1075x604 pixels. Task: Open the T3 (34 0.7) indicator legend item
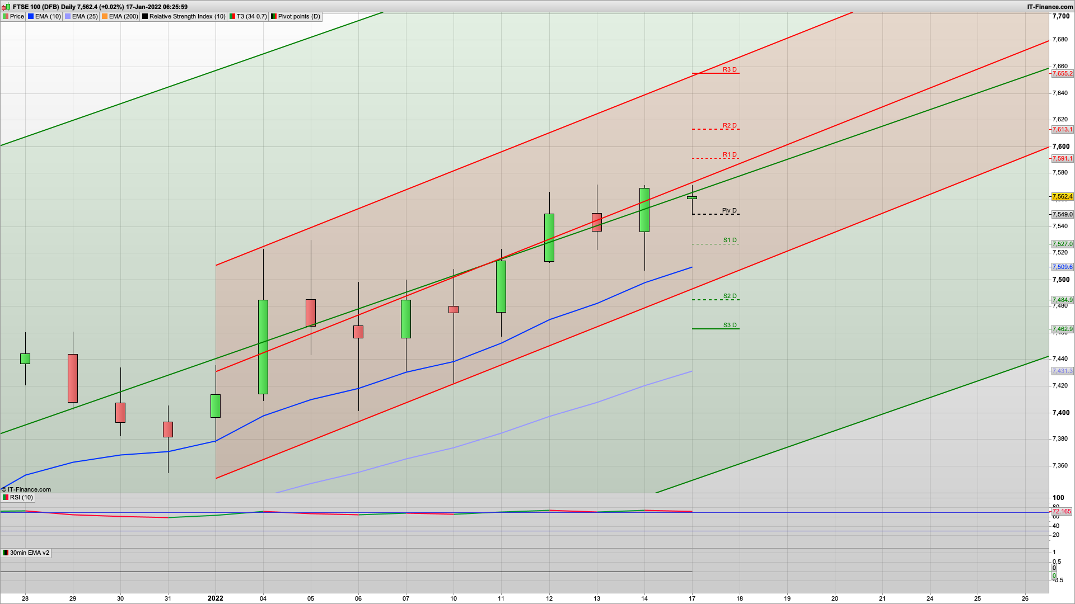(x=248, y=16)
